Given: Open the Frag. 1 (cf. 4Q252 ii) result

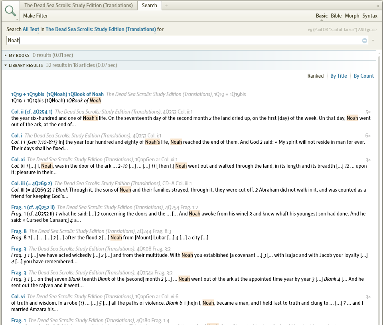Looking at the screenshot, I should (x=33, y=207).
